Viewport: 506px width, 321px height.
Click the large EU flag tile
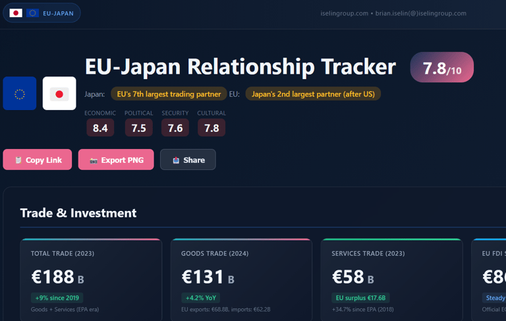click(x=20, y=94)
